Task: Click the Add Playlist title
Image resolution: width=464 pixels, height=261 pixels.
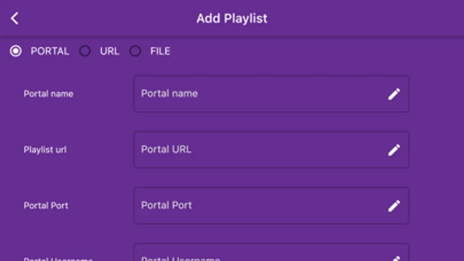Action: pos(232,19)
